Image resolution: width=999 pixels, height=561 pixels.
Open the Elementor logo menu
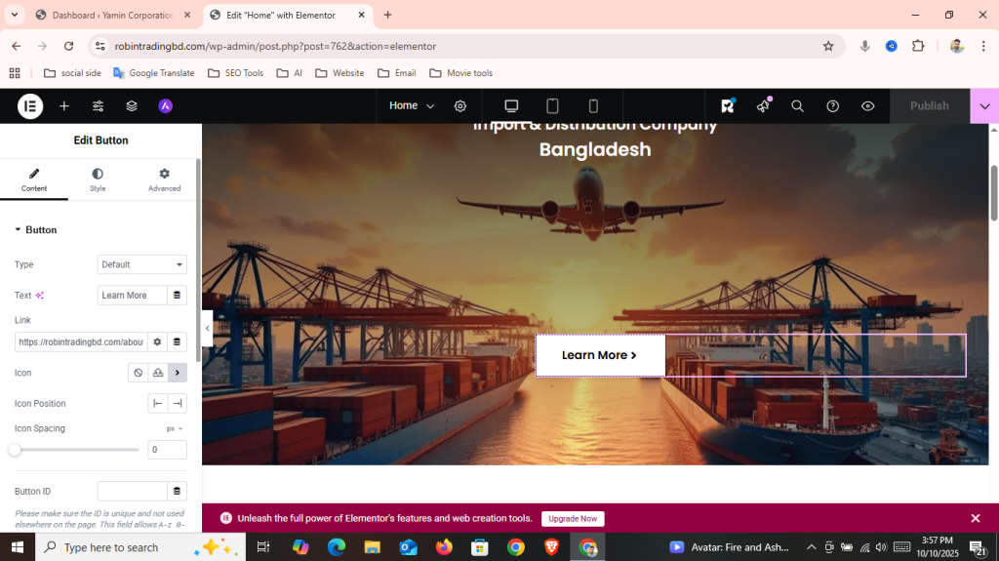(30, 106)
